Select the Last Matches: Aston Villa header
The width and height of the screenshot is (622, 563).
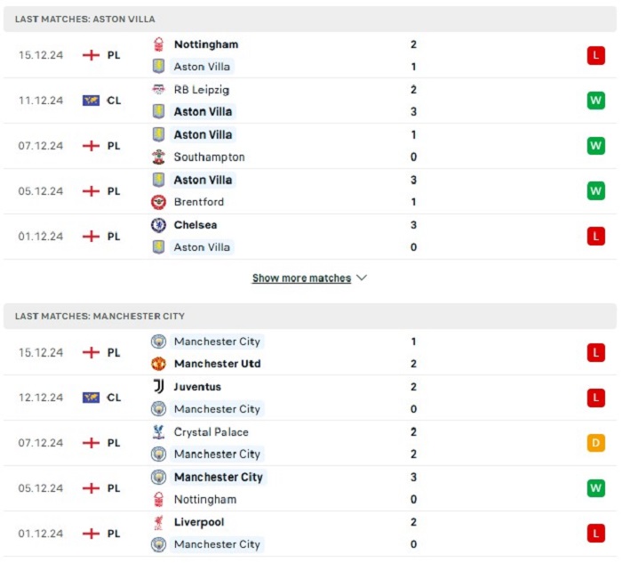(x=310, y=19)
